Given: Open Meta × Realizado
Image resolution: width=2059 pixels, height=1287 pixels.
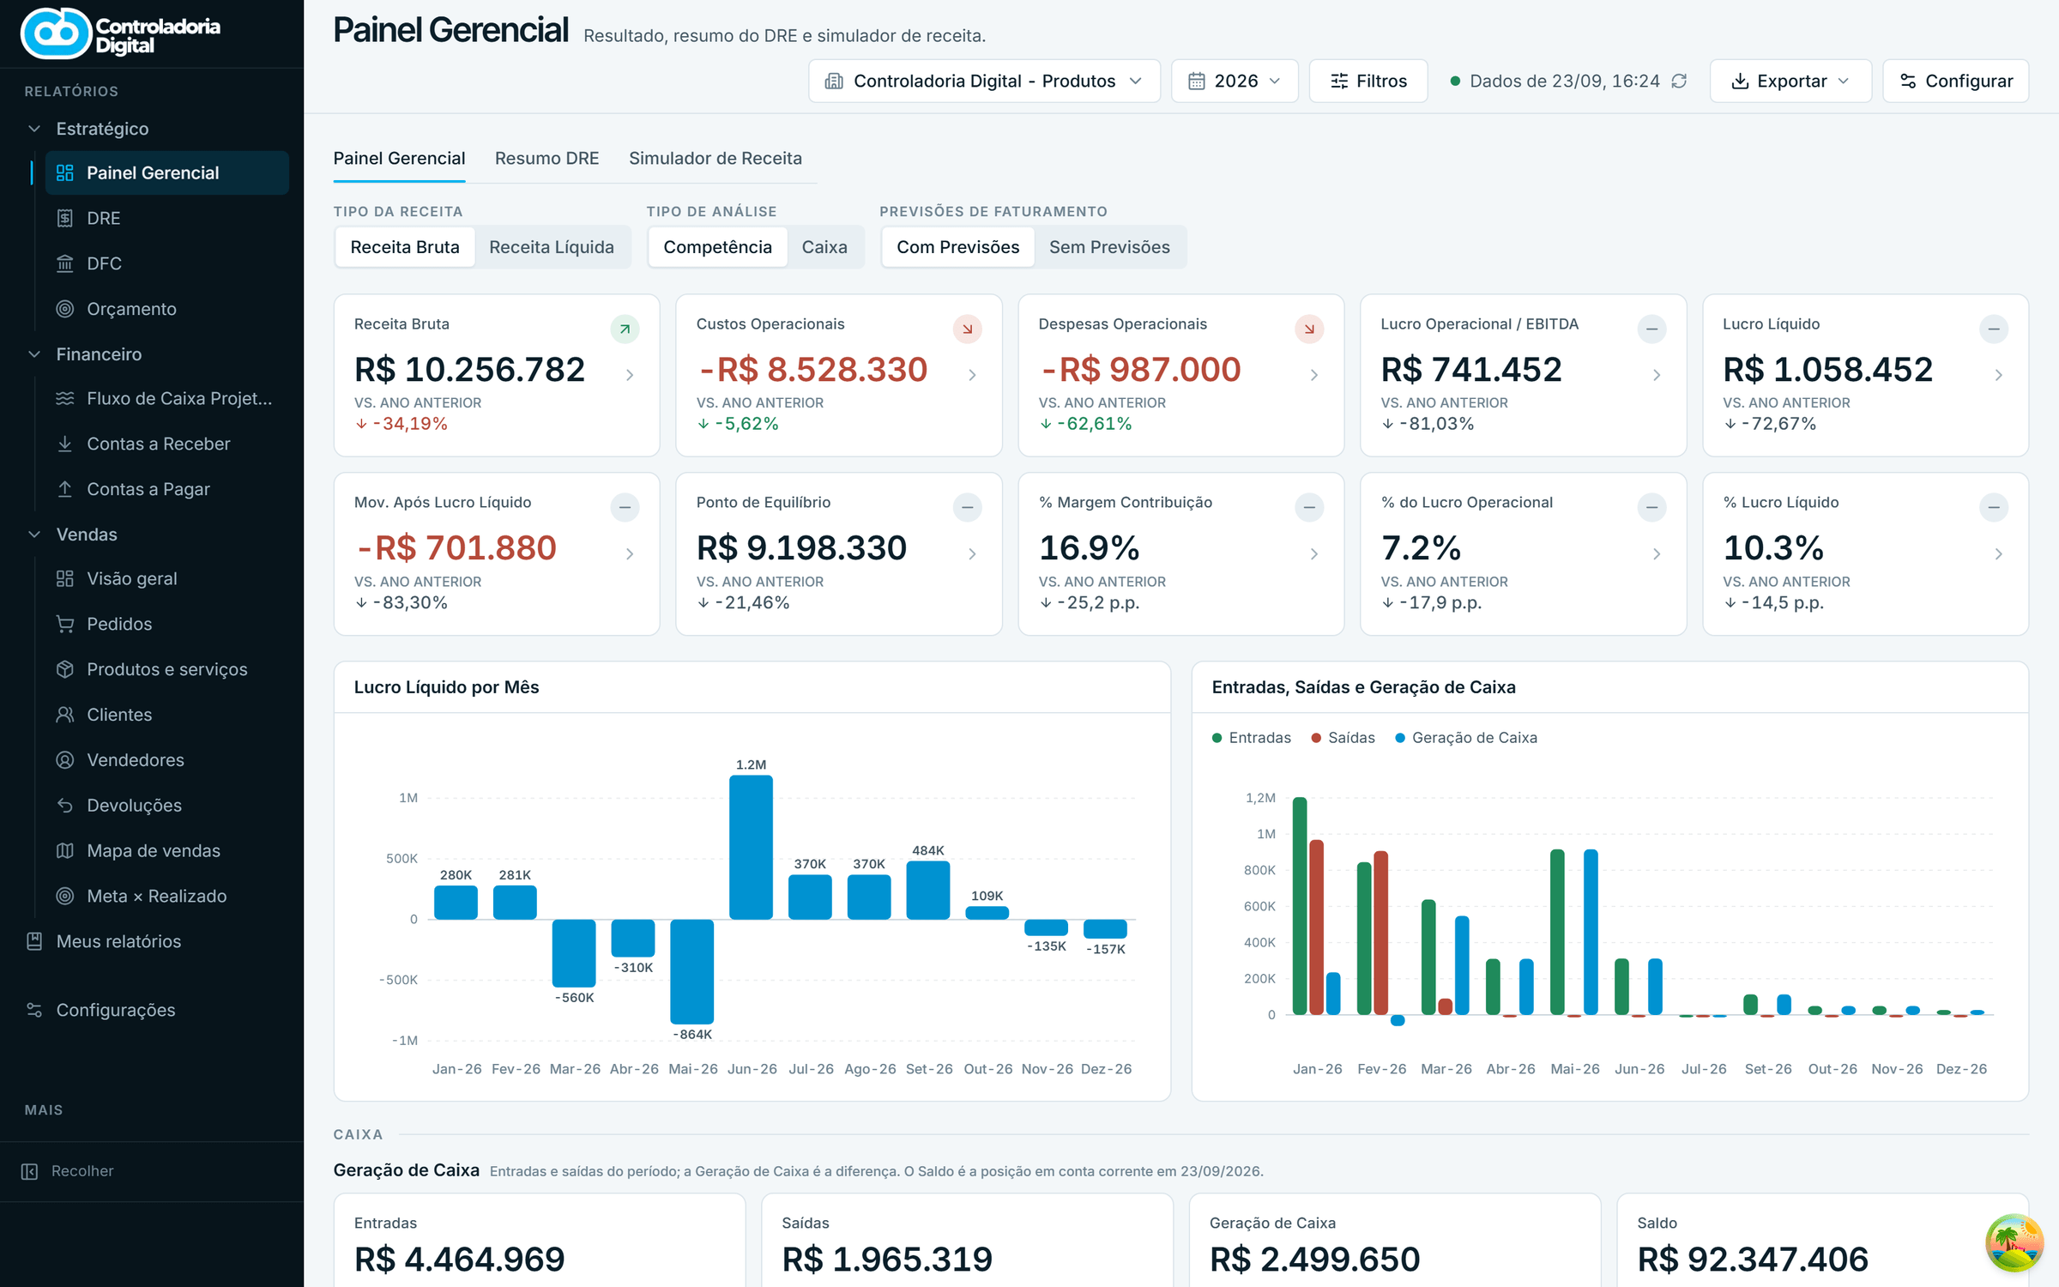Looking at the screenshot, I should pyautogui.click(x=167, y=896).
